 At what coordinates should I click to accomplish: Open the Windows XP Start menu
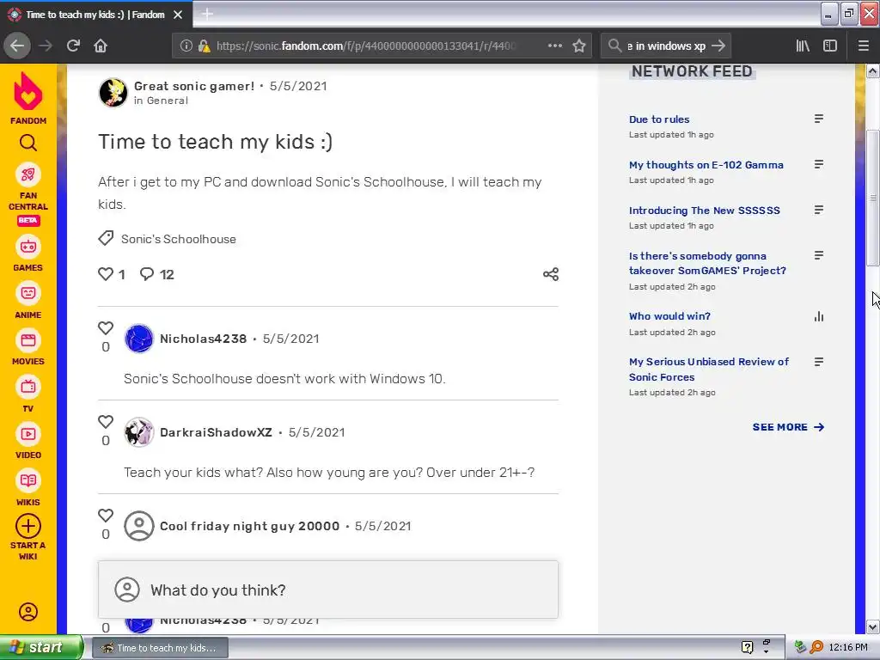point(41,647)
